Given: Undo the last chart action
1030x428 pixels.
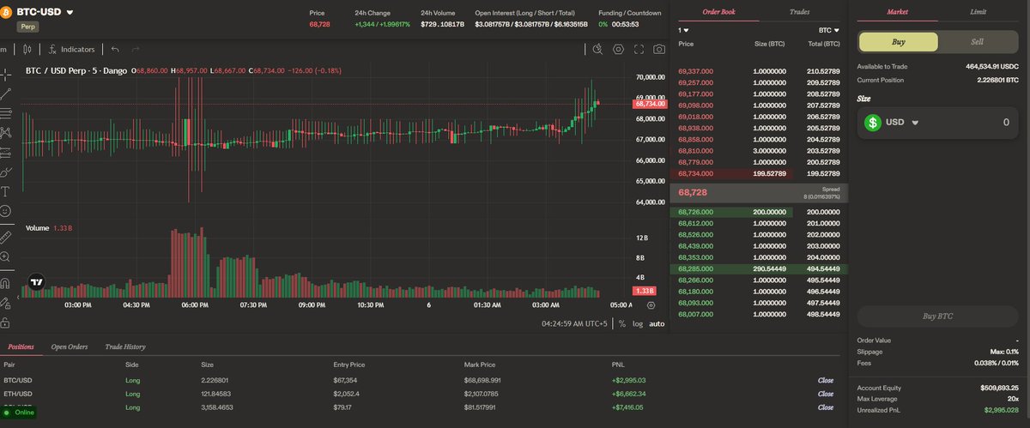Looking at the screenshot, I should pyautogui.click(x=115, y=50).
